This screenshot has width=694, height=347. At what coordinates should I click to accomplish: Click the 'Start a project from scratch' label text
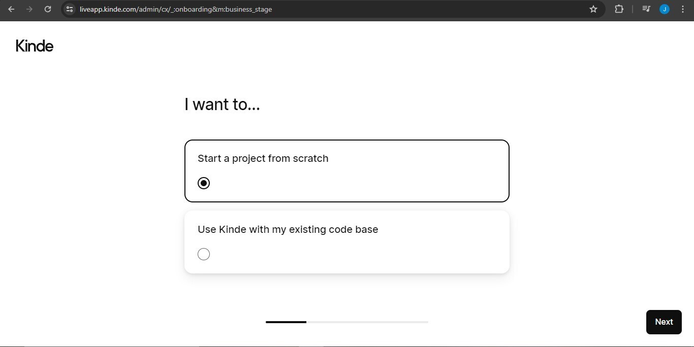(x=263, y=158)
